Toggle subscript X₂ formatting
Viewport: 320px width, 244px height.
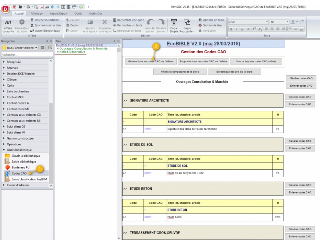click(260, 29)
